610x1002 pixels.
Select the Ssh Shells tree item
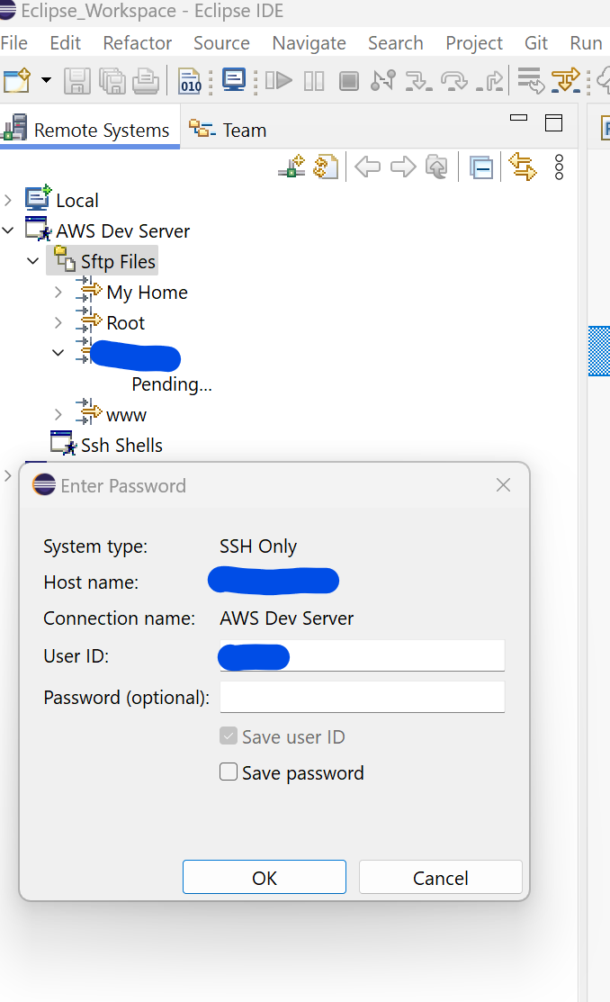(121, 446)
